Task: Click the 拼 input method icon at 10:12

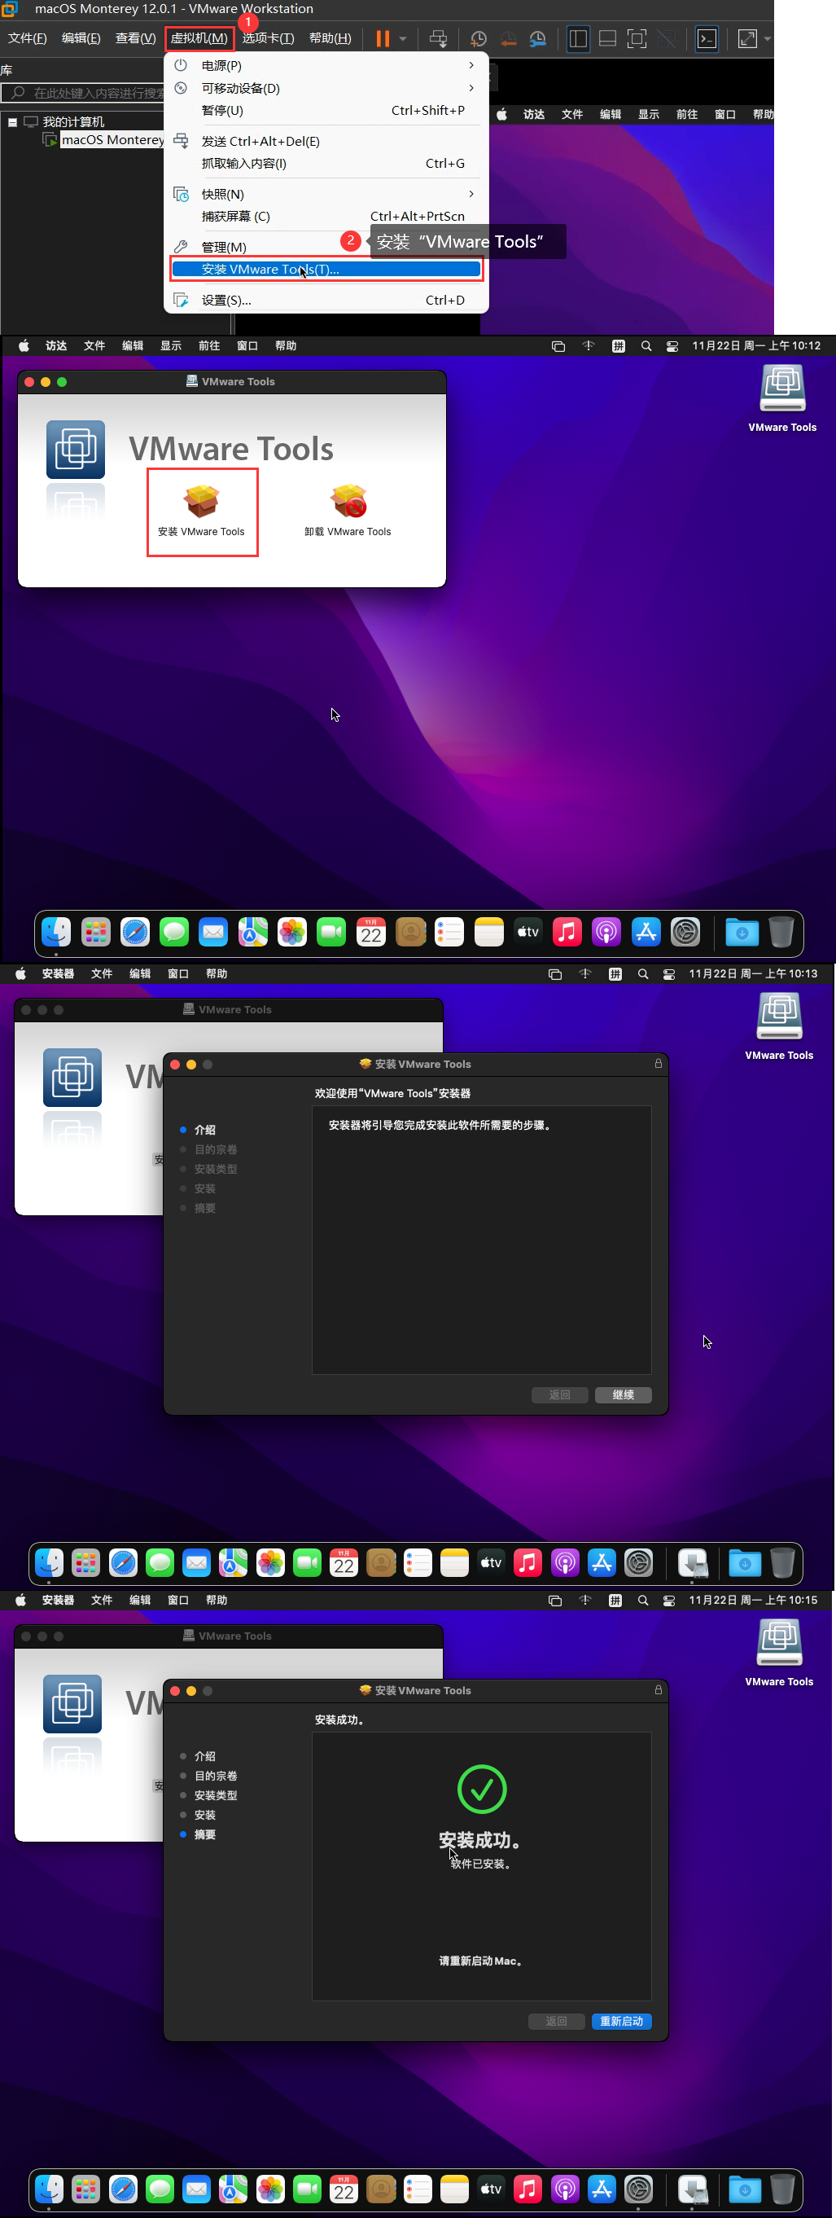Action: (619, 346)
